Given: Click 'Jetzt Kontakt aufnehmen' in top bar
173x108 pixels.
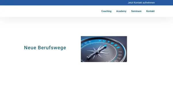Looking at the screenshot, I should point(141,3).
